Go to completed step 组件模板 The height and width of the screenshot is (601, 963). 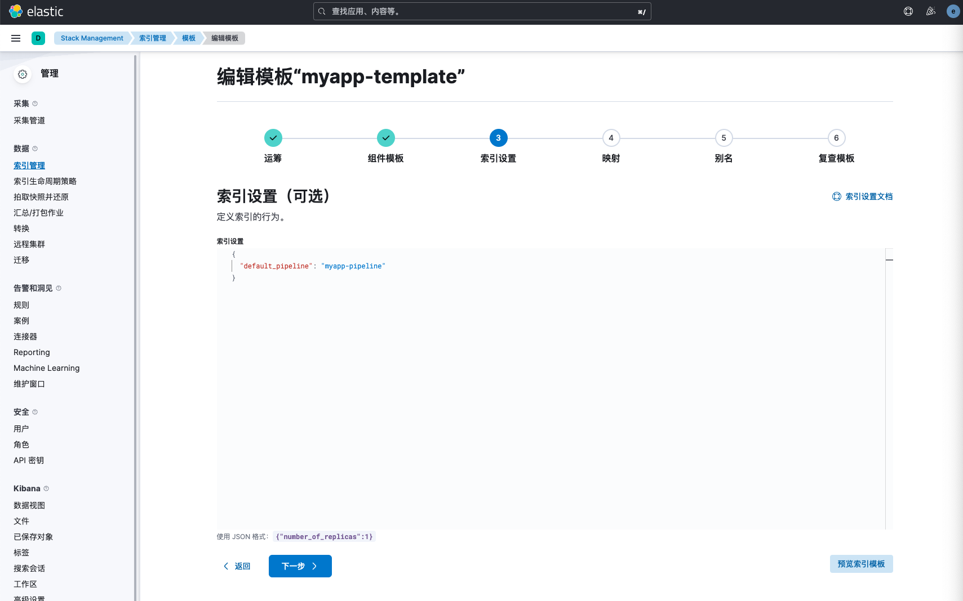pyautogui.click(x=386, y=138)
